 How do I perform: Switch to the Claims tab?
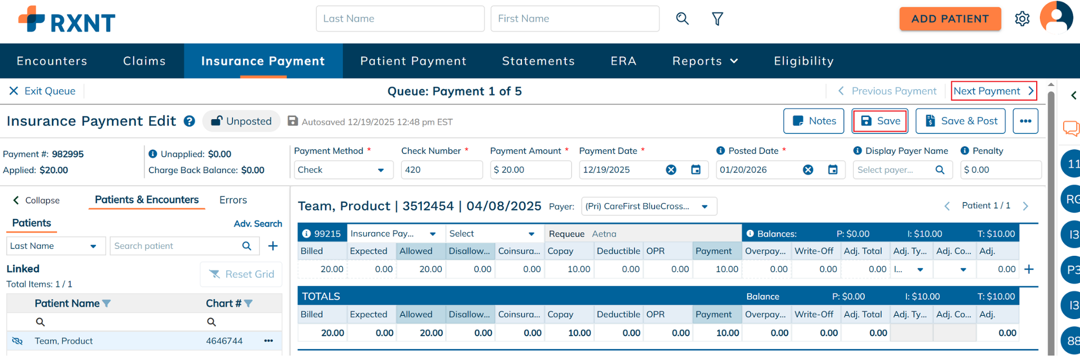tap(144, 61)
